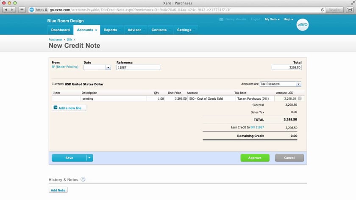Add a new tab with the plus button
356x200 pixels.
[x=22, y=10]
